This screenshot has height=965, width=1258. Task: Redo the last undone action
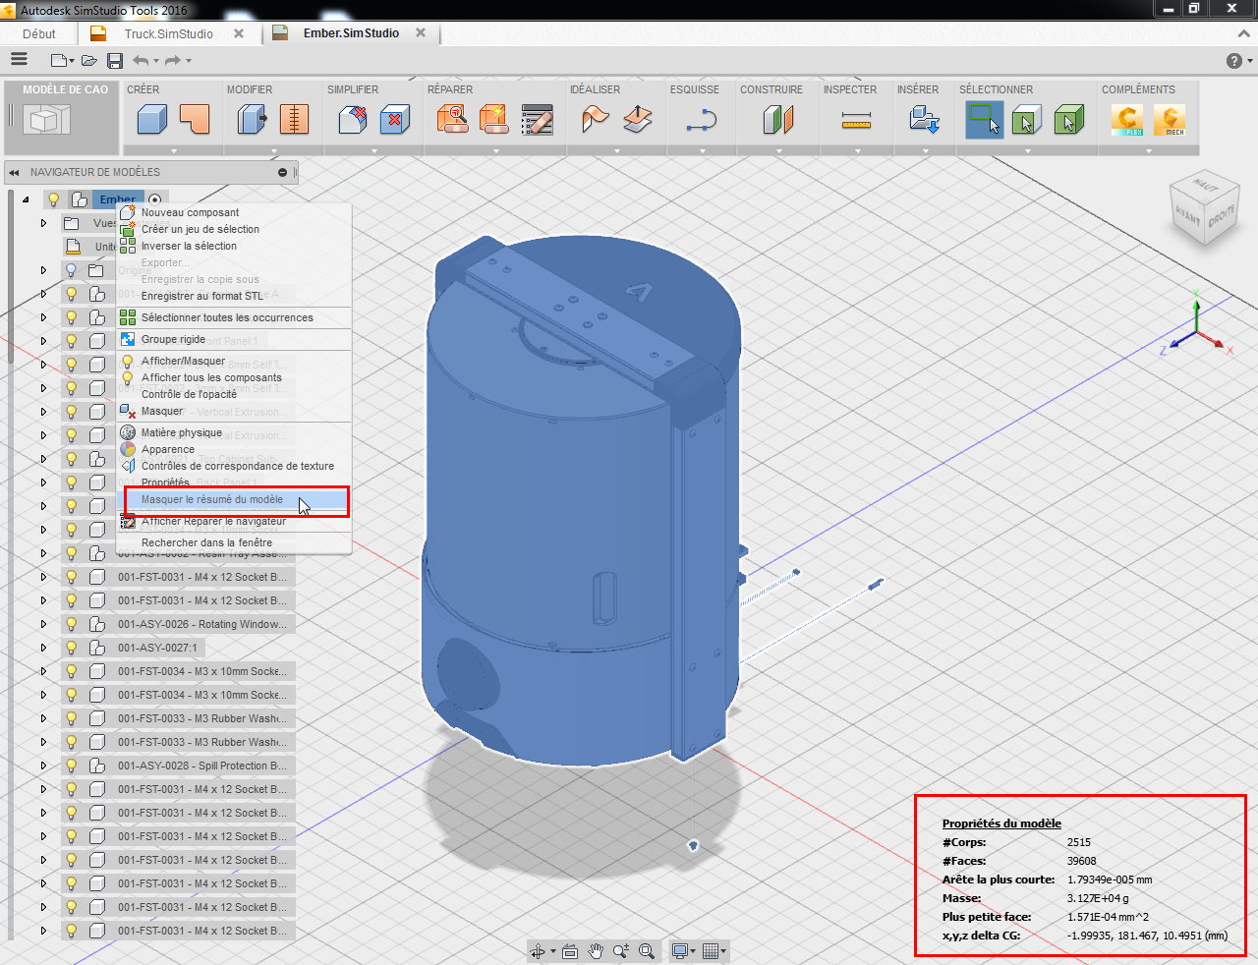pyautogui.click(x=173, y=61)
